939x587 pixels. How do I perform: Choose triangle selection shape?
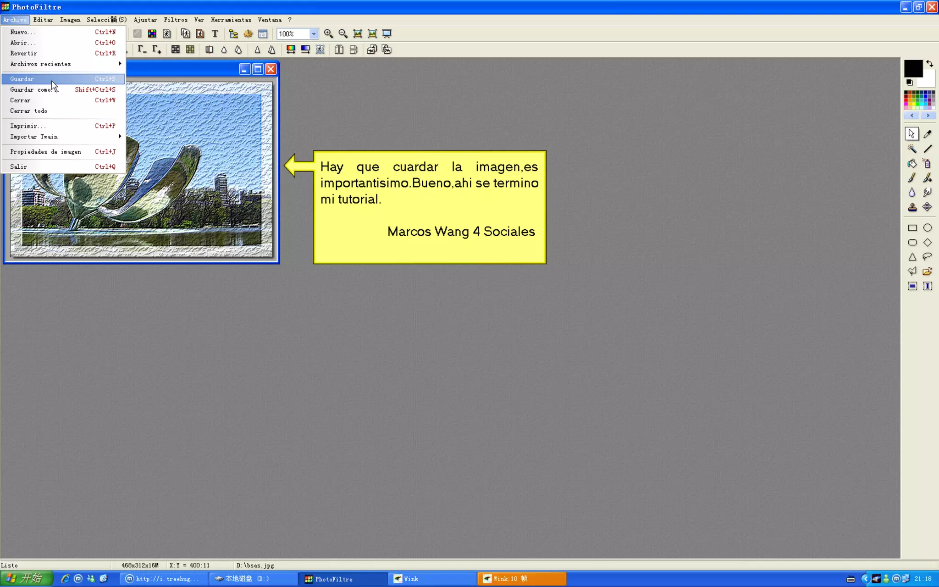click(912, 257)
